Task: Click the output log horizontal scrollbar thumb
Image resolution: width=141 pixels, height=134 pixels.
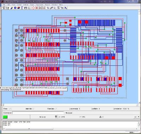Action: click(x=29, y=129)
